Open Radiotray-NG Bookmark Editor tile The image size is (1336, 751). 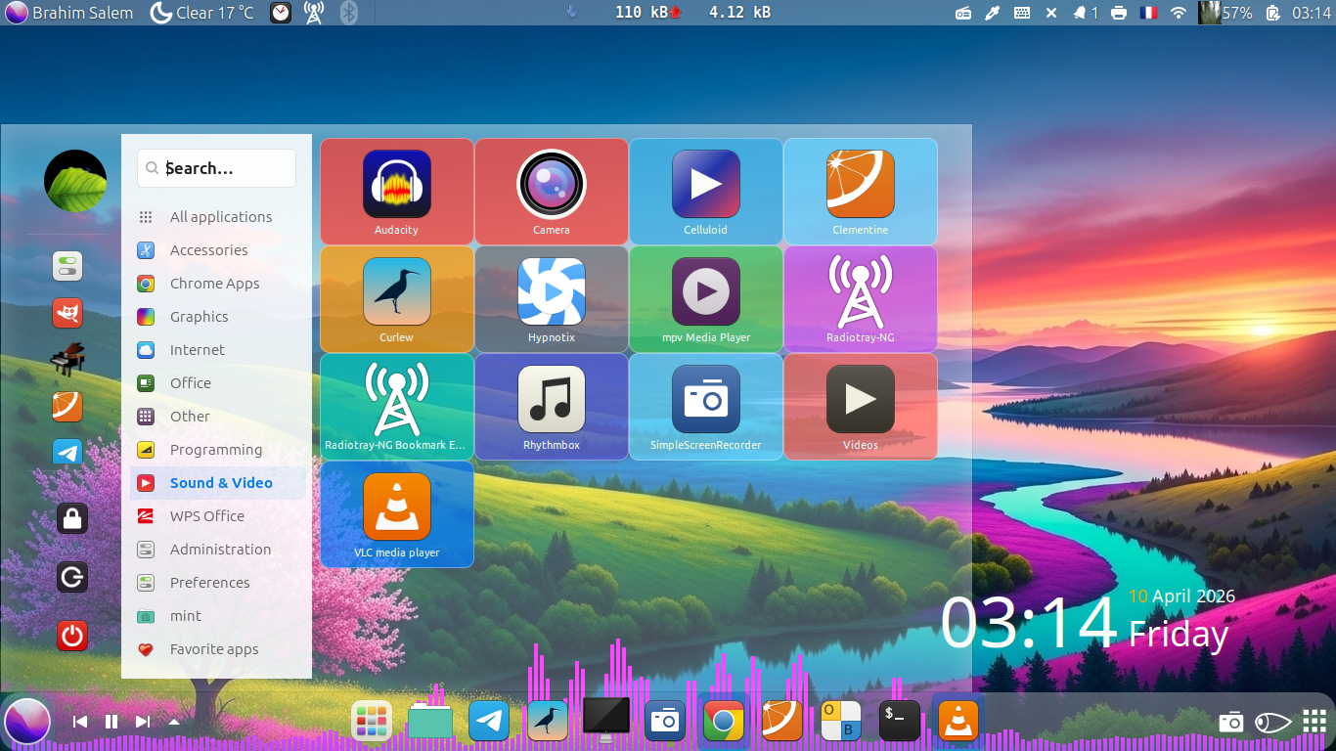click(x=397, y=407)
